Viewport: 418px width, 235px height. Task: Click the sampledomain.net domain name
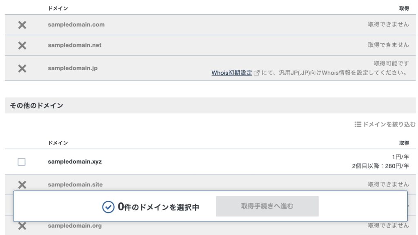tap(74, 45)
